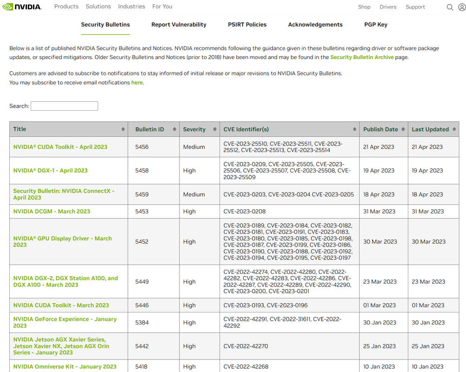Viewport: 466px width, 372px height.
Task: Open NVIDIA DCGM - March 2023 bulletin
Action: pyautogui.click(x=52, y=211)
